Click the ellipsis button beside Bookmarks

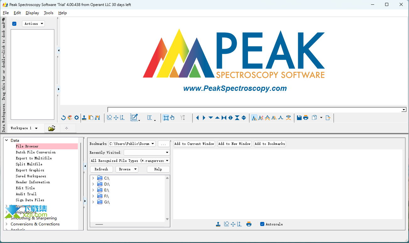[164, 144]
